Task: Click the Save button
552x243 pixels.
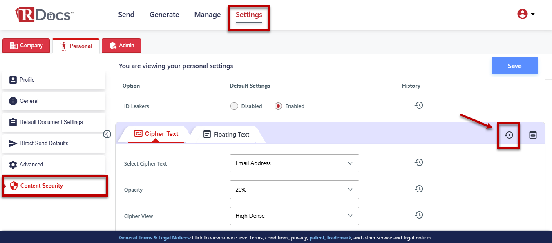Action: 514,66
